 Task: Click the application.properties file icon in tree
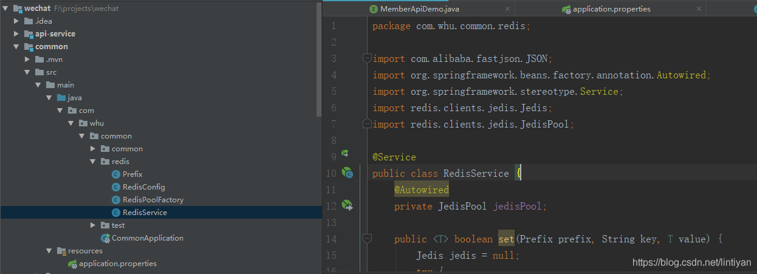[x=72, y=264]
